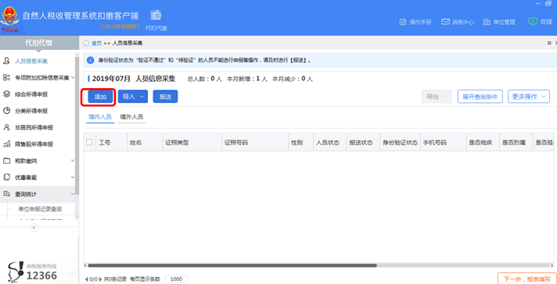Go to previous page arrow in pager
This screenshot has width=557, height=284.
tap(86, 279)
